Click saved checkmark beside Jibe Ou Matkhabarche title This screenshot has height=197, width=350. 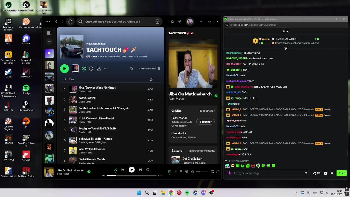216,96
